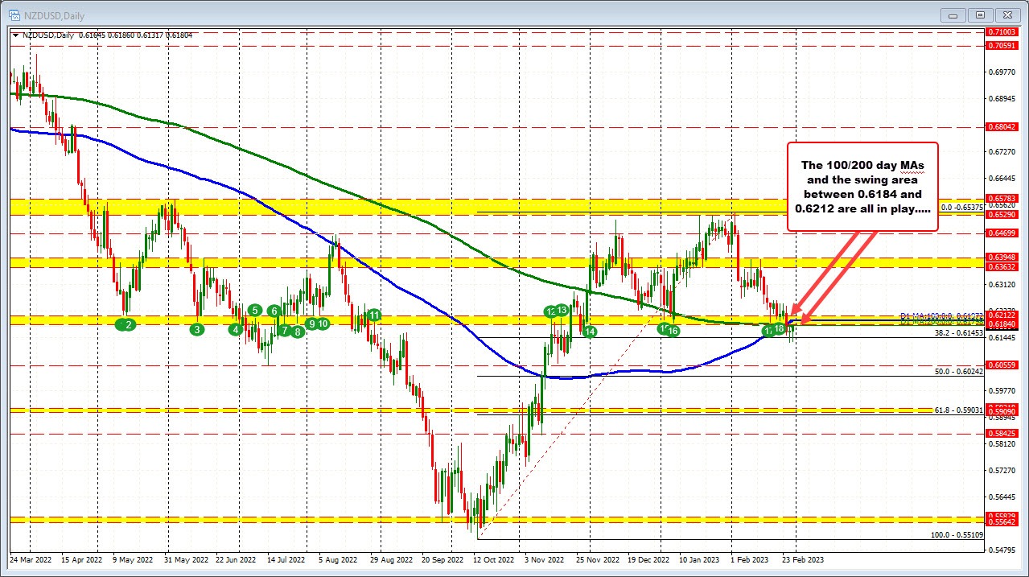Click the 5 Aug 2022 date label

coord(339,558)
